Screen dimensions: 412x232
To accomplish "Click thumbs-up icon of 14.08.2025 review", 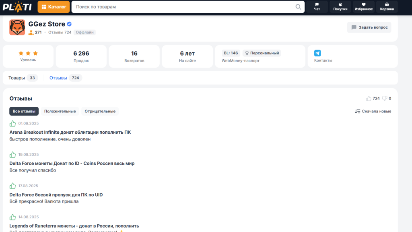I will click(x=12, y=217).
